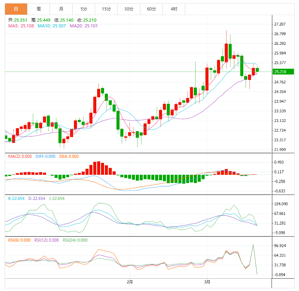Click the 104.040 KDJ axis value
299x291 pixels.
pos(281,204)
